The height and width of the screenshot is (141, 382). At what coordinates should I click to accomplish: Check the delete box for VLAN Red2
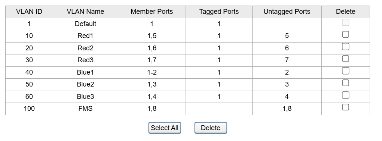point(345,47)
